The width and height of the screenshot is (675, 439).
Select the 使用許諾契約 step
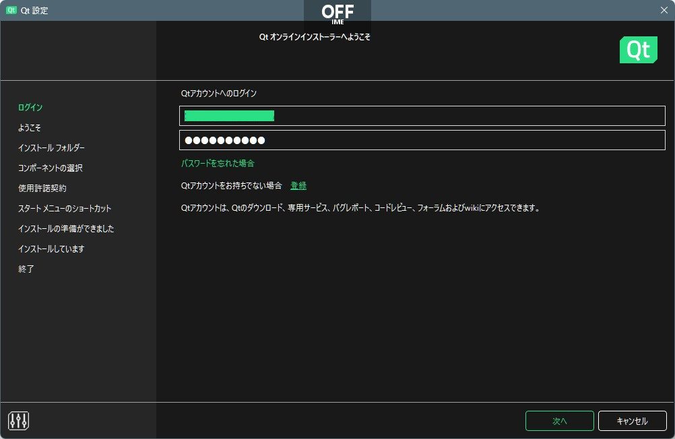pyautogui.click(x=42, y=188)
